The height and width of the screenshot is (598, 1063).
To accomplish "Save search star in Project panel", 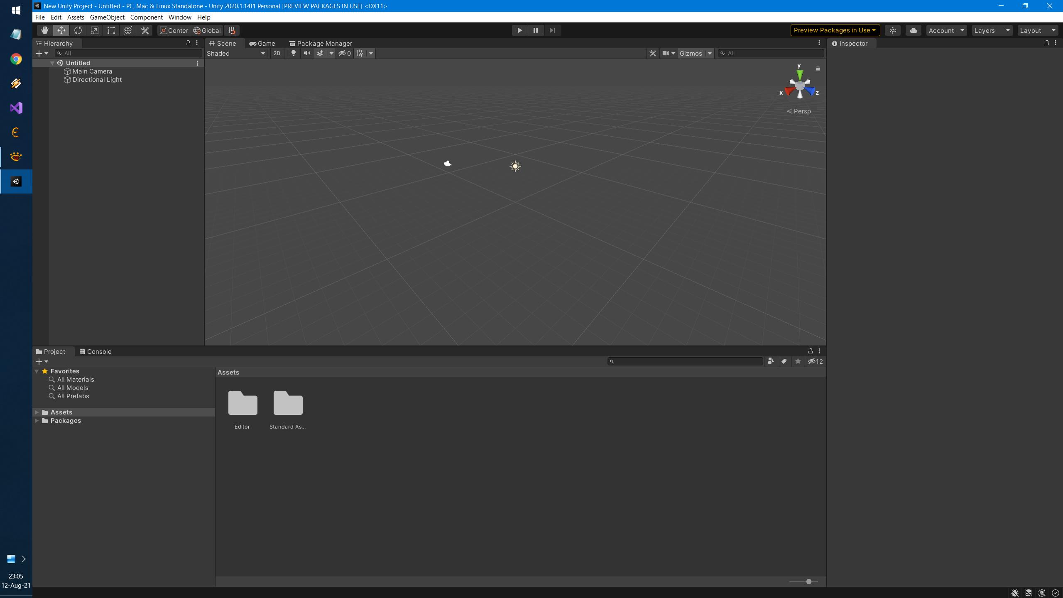I will tap(798, 361).
